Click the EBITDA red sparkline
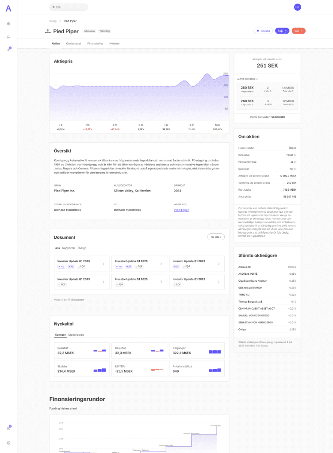Image resolution: width=333 pixels, height=453 pixels. click(157, 369)
